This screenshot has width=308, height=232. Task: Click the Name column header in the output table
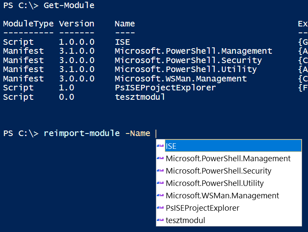(125, 24)
